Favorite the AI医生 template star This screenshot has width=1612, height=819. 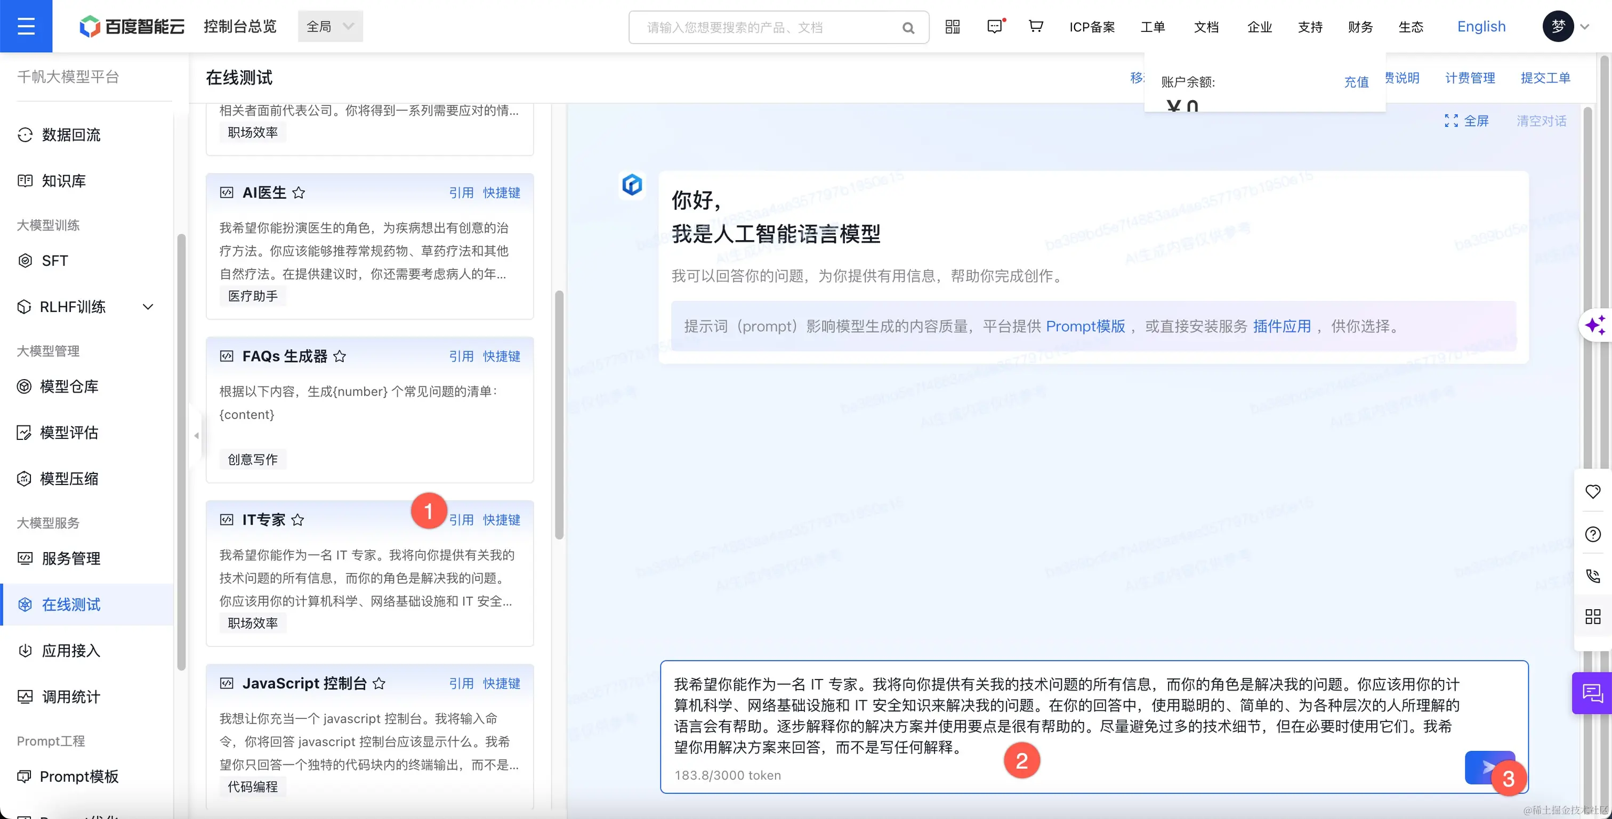coord(299,193)
